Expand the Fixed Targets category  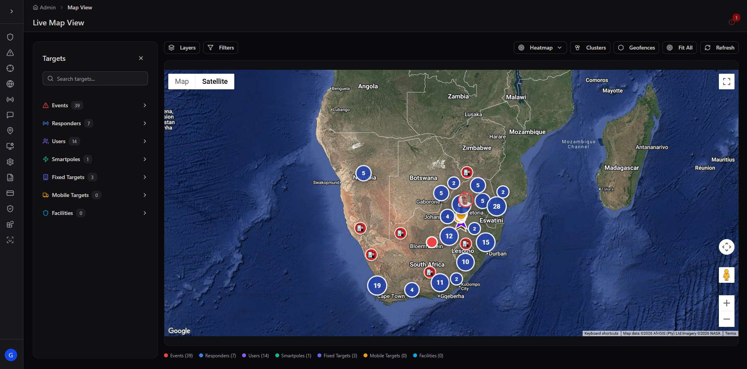(x=95, y=177)
